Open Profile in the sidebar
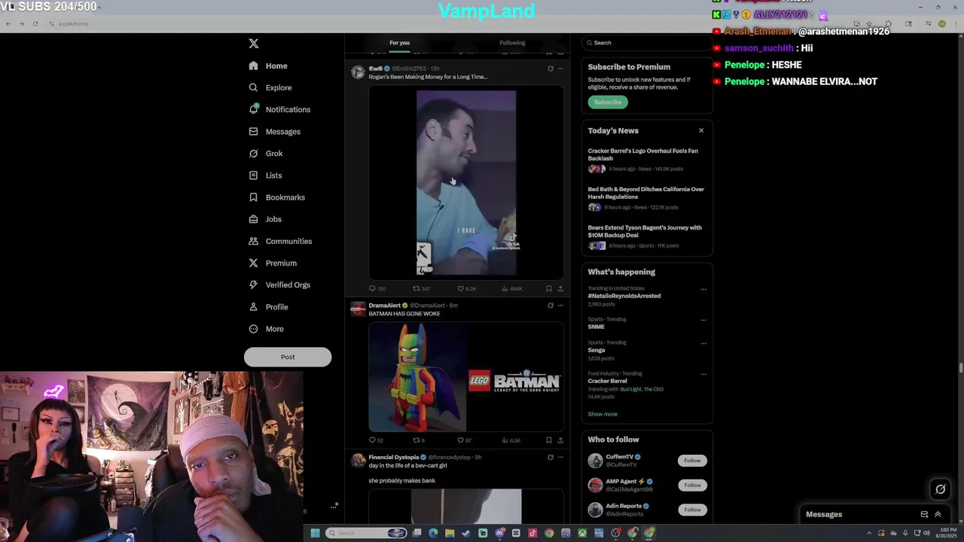964x542 pixels. [268, 306]
